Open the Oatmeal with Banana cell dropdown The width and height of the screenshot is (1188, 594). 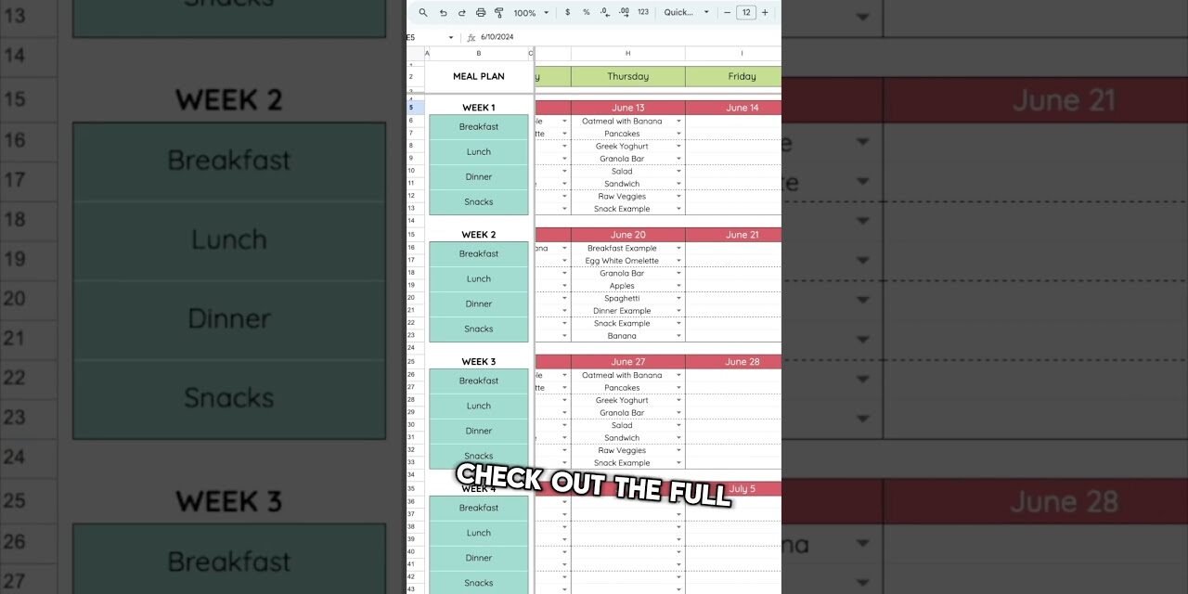coord(677,121)
